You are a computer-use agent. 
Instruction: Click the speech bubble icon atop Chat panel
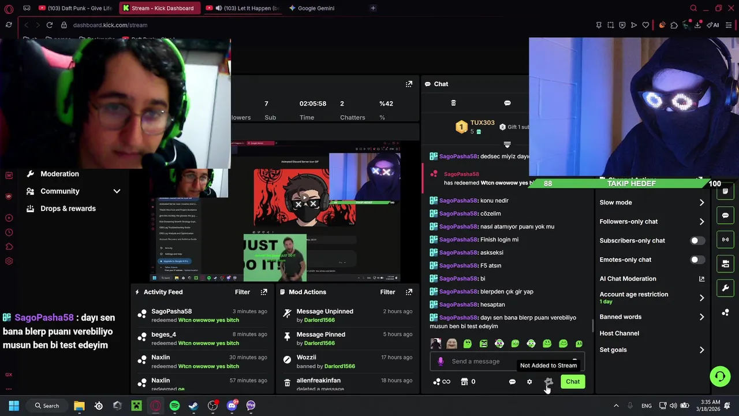(x=507, y=103)
